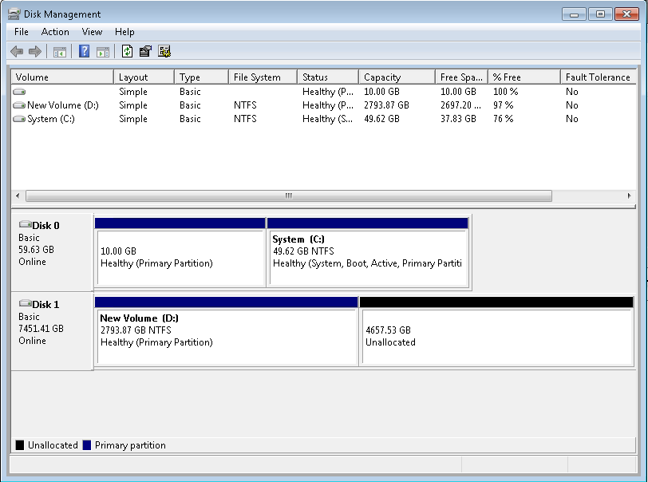The width and height of the screenshot is (648, 482).
Task: Sort by the Free Space column header
Action: (461, 77)
